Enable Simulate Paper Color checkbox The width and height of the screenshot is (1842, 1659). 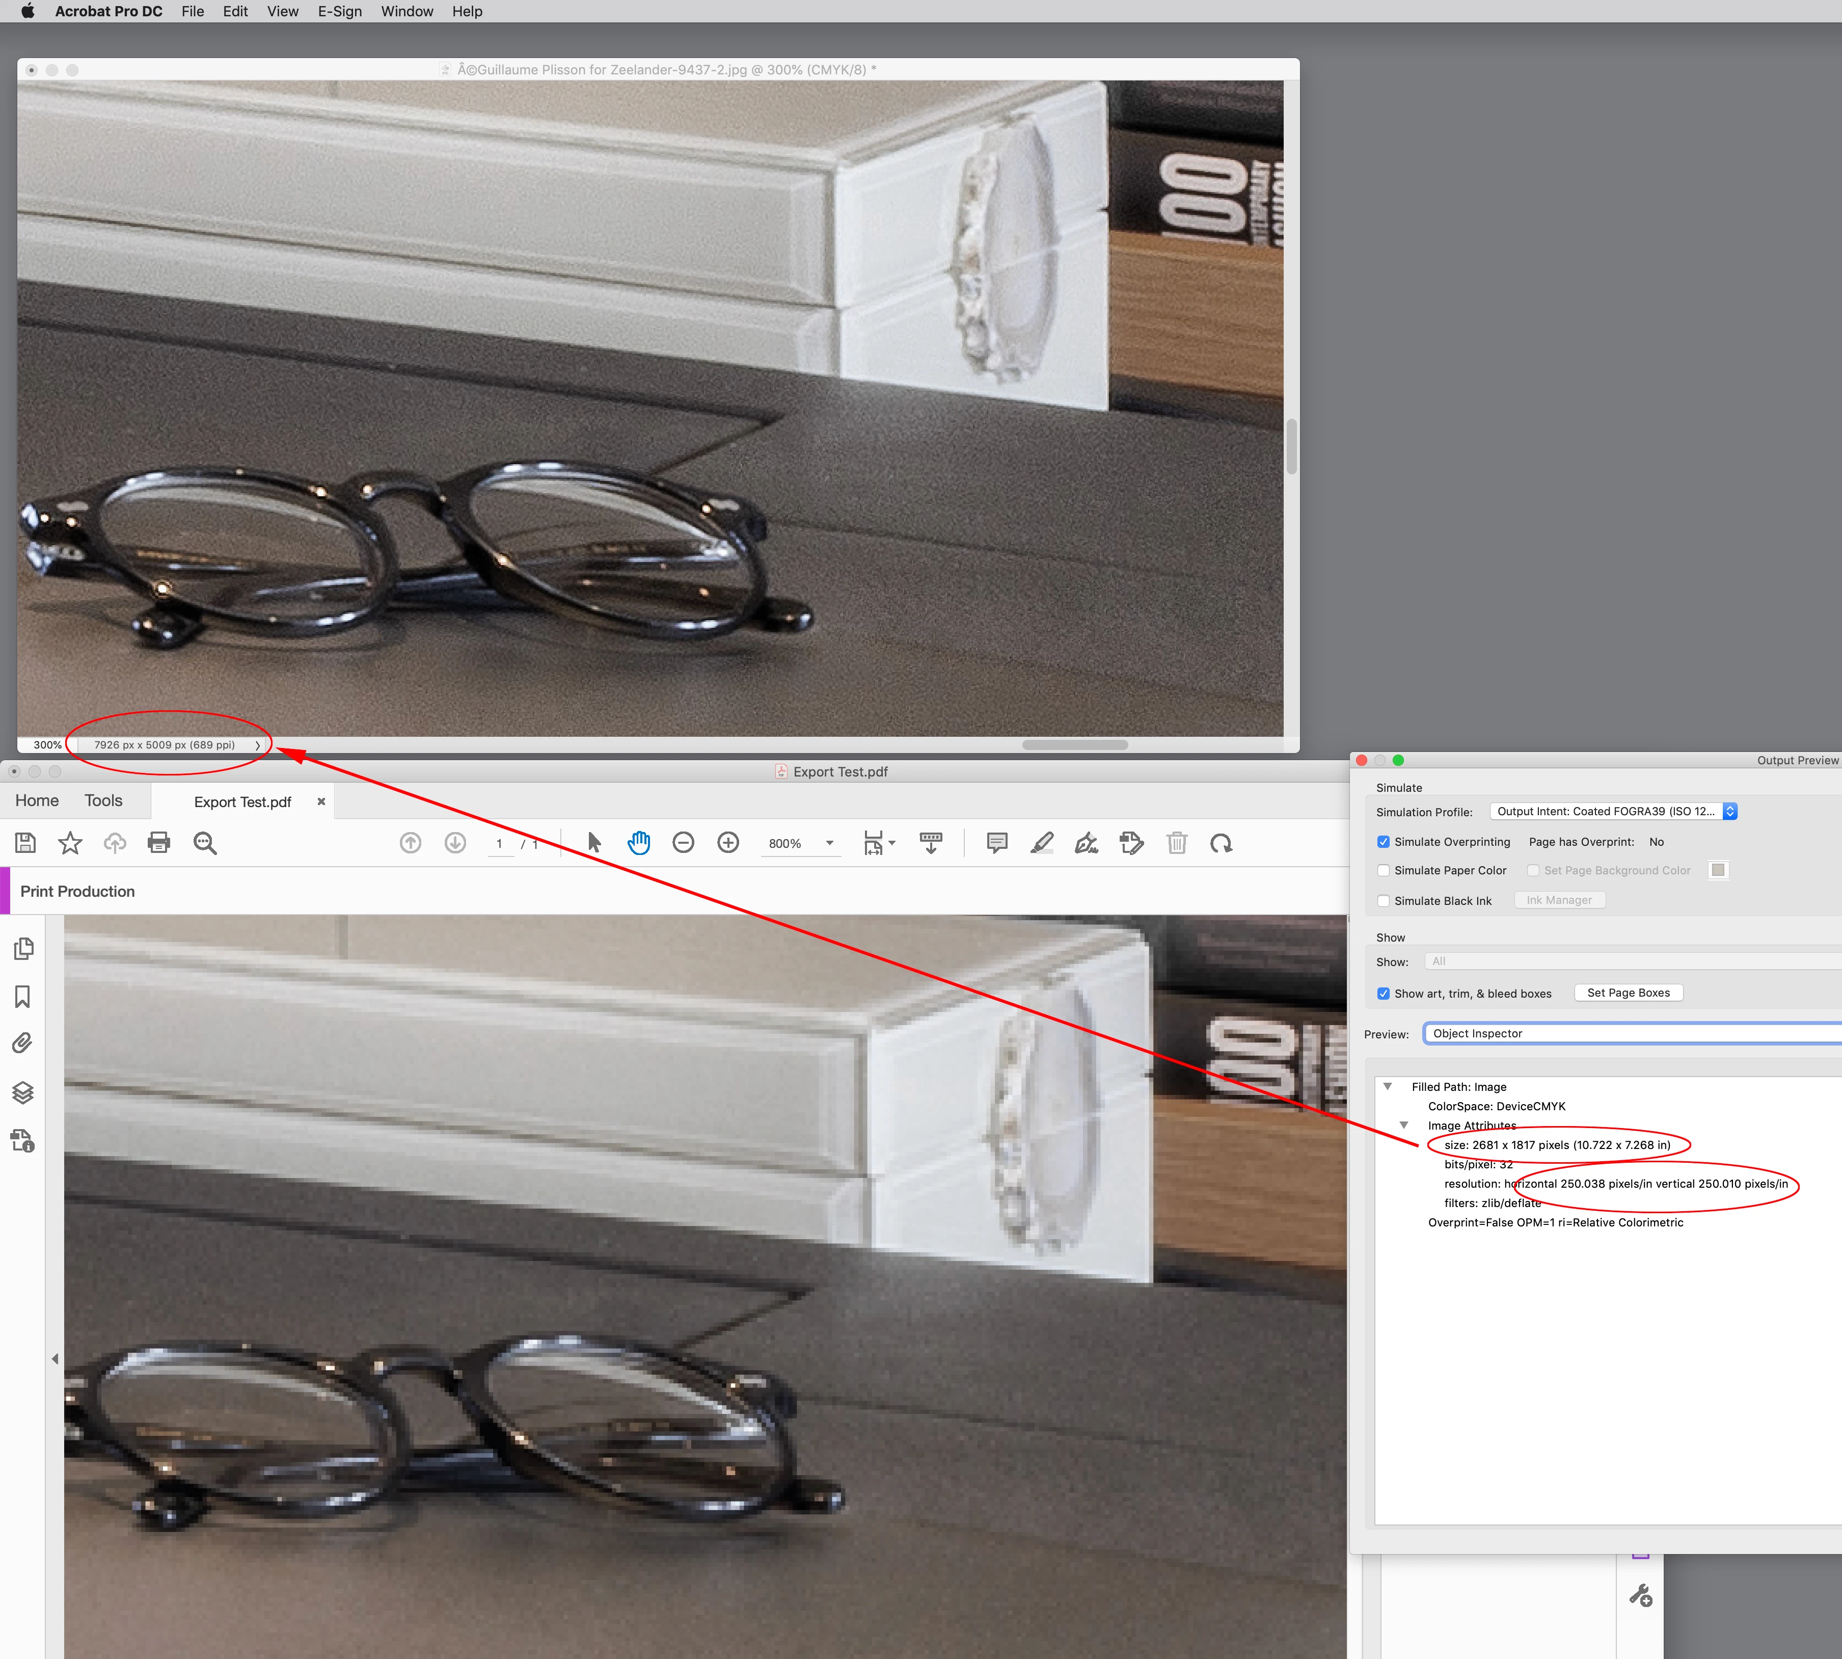click(x=1384, y=871)
